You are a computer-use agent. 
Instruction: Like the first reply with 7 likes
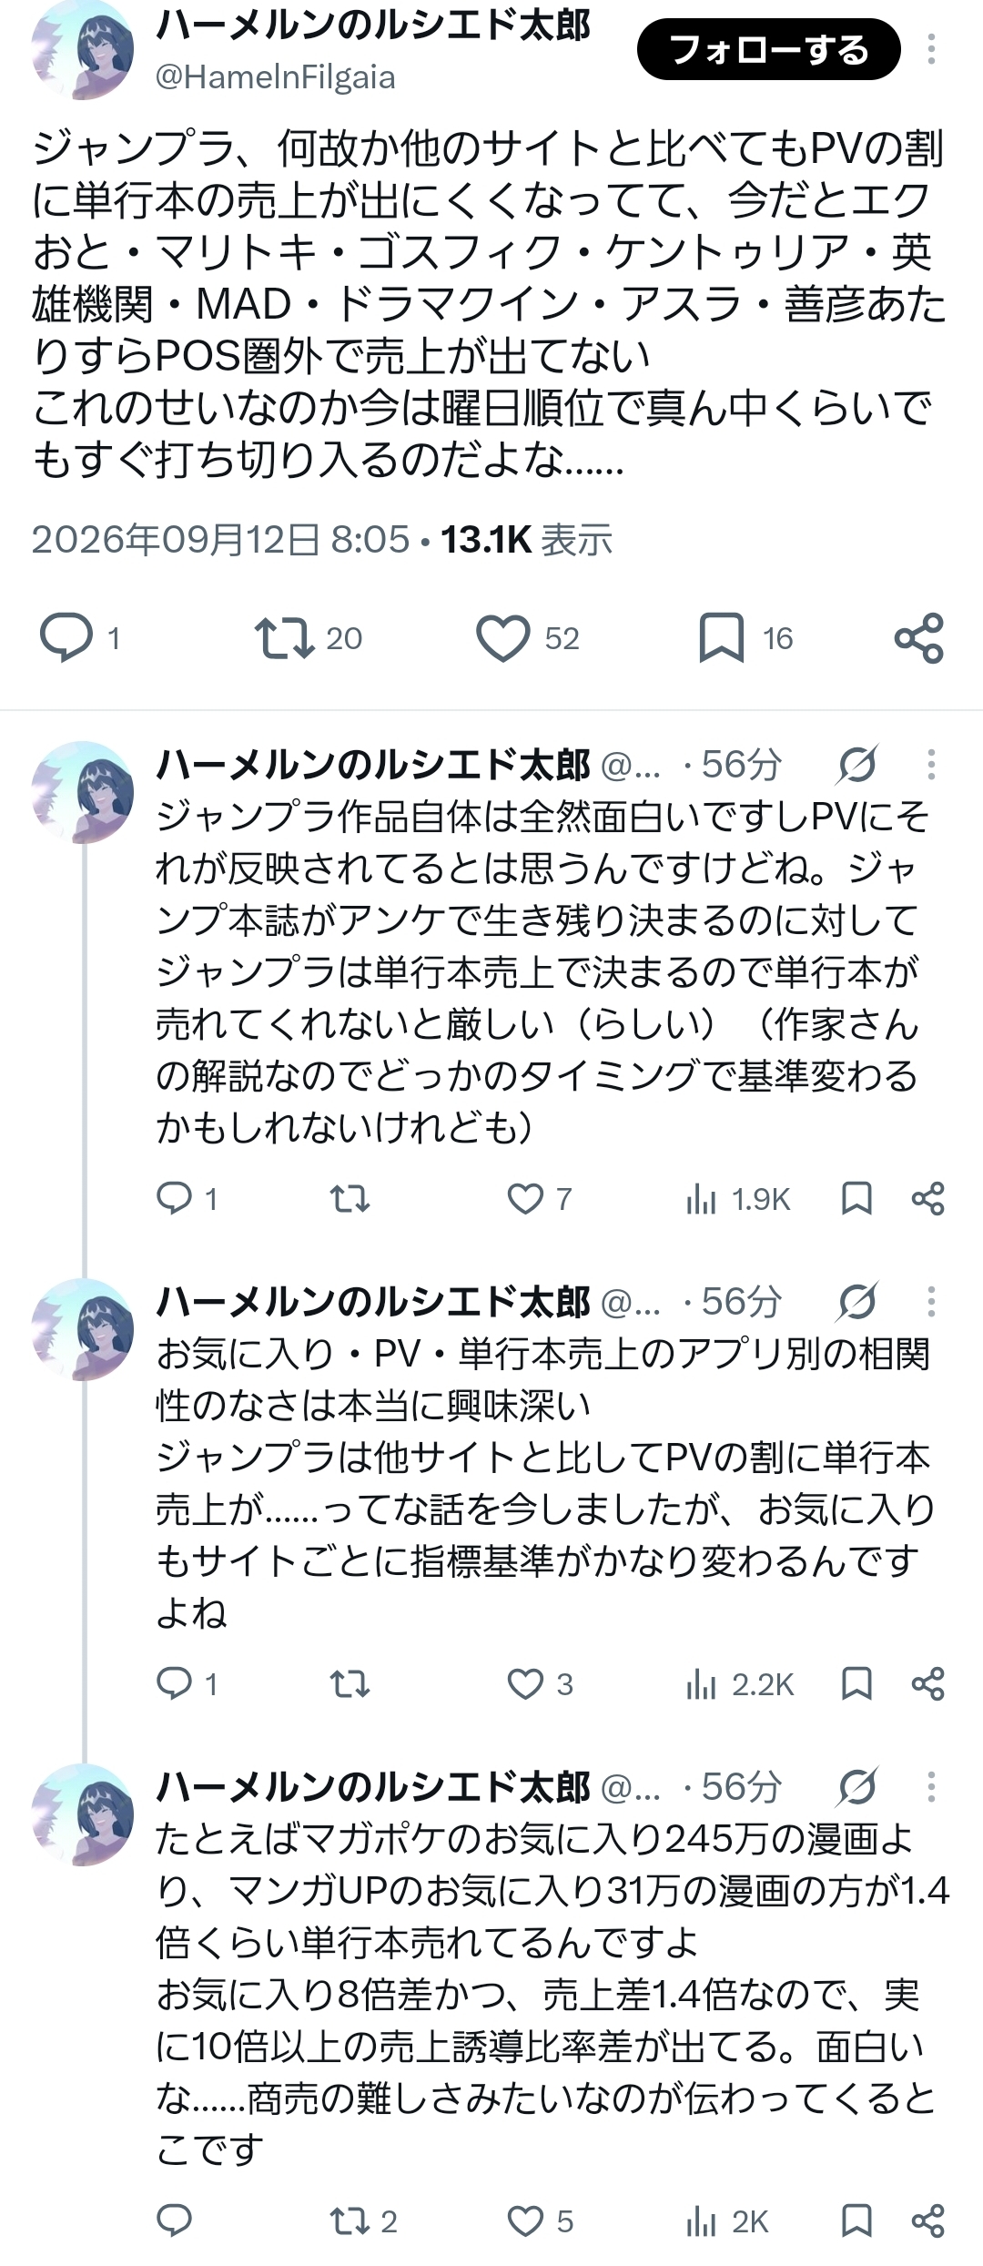(540, 1199)
